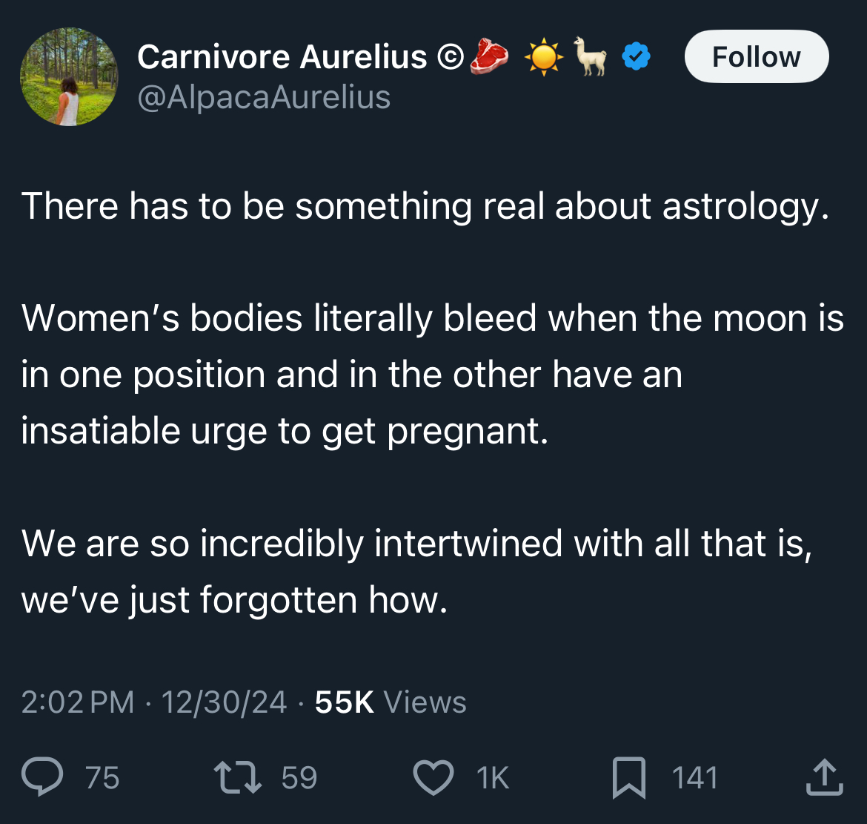Click the 55K Views count
The width and height of the screenshot is (867, 824).
391,702
